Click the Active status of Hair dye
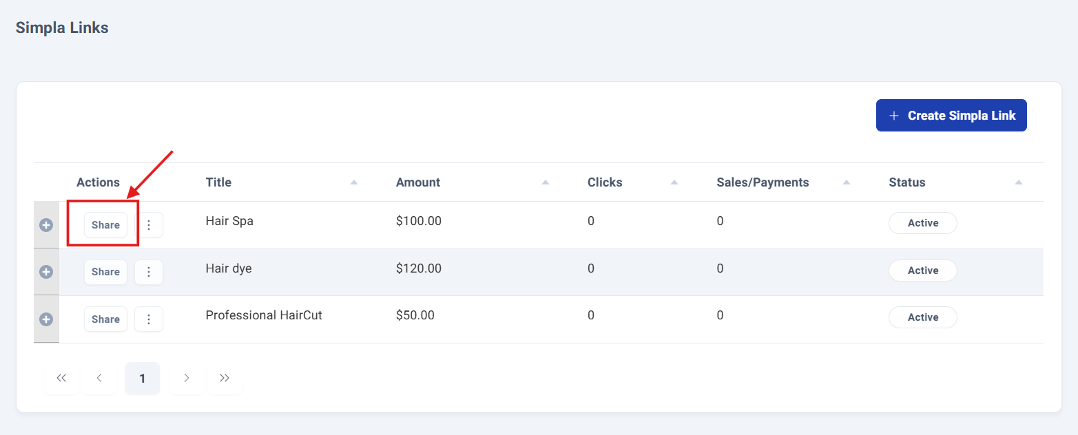Viewport: 1078px width, 435px height. coord(923,270)
